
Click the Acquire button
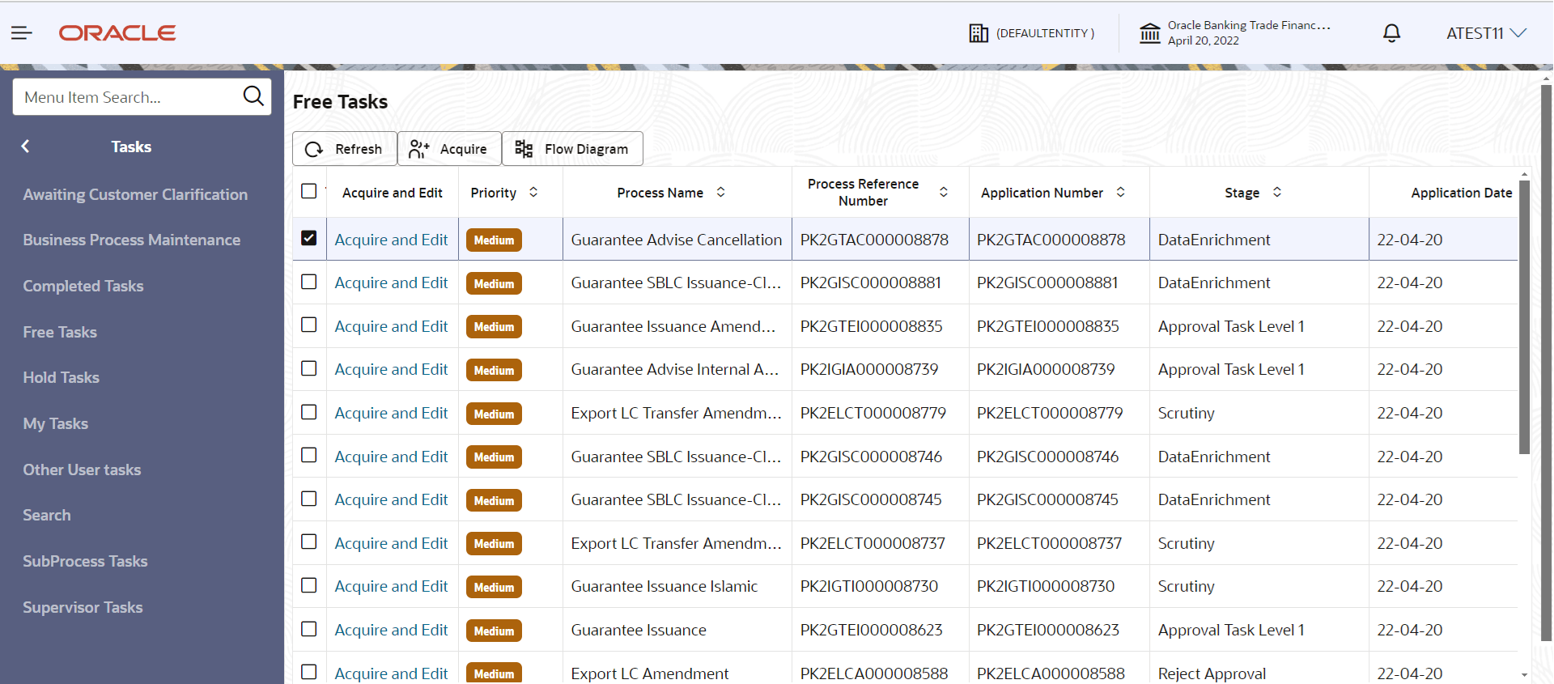[x=449, y=149]
